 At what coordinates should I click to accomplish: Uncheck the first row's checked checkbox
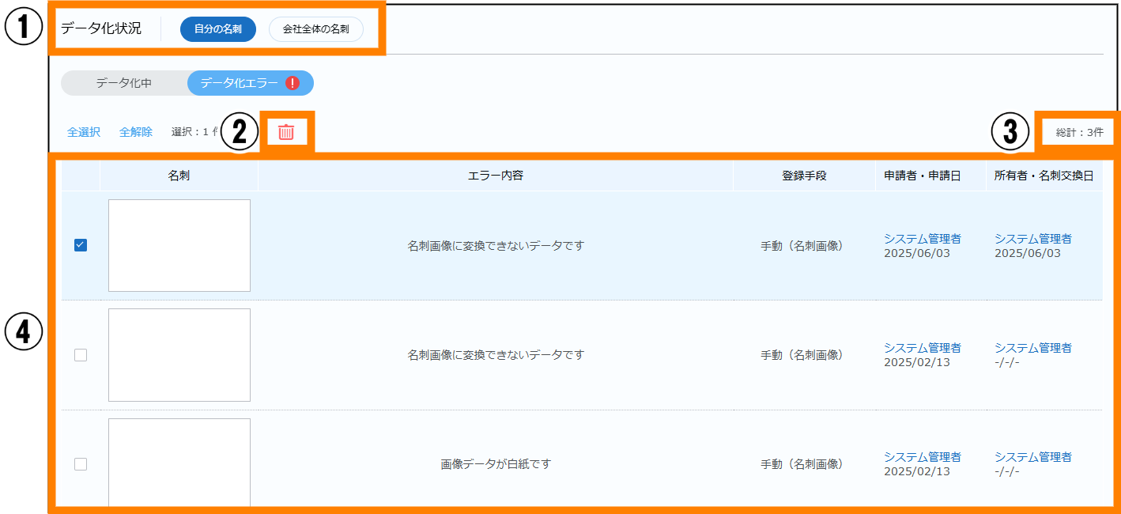81,245
